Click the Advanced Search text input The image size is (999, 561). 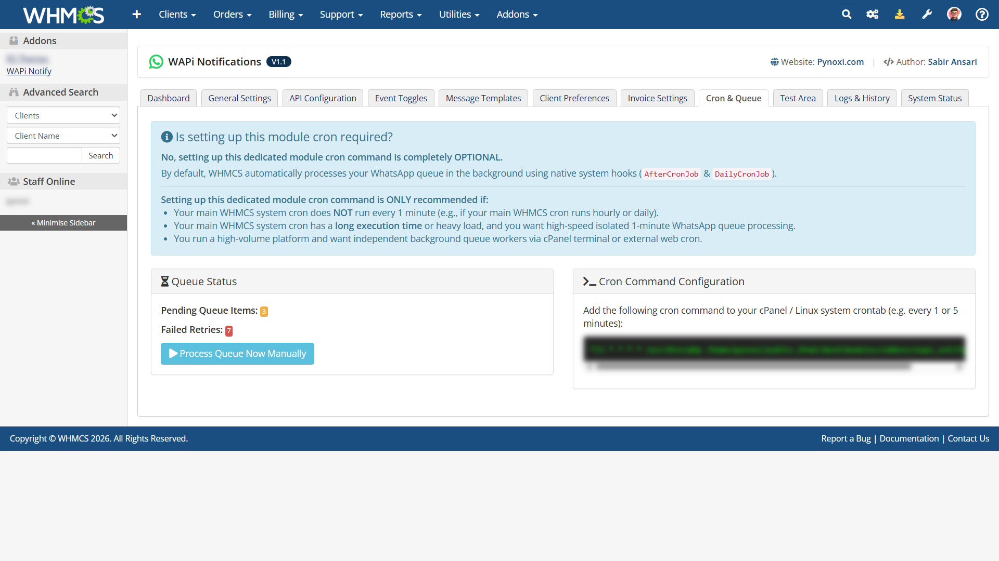click(44, 155)
